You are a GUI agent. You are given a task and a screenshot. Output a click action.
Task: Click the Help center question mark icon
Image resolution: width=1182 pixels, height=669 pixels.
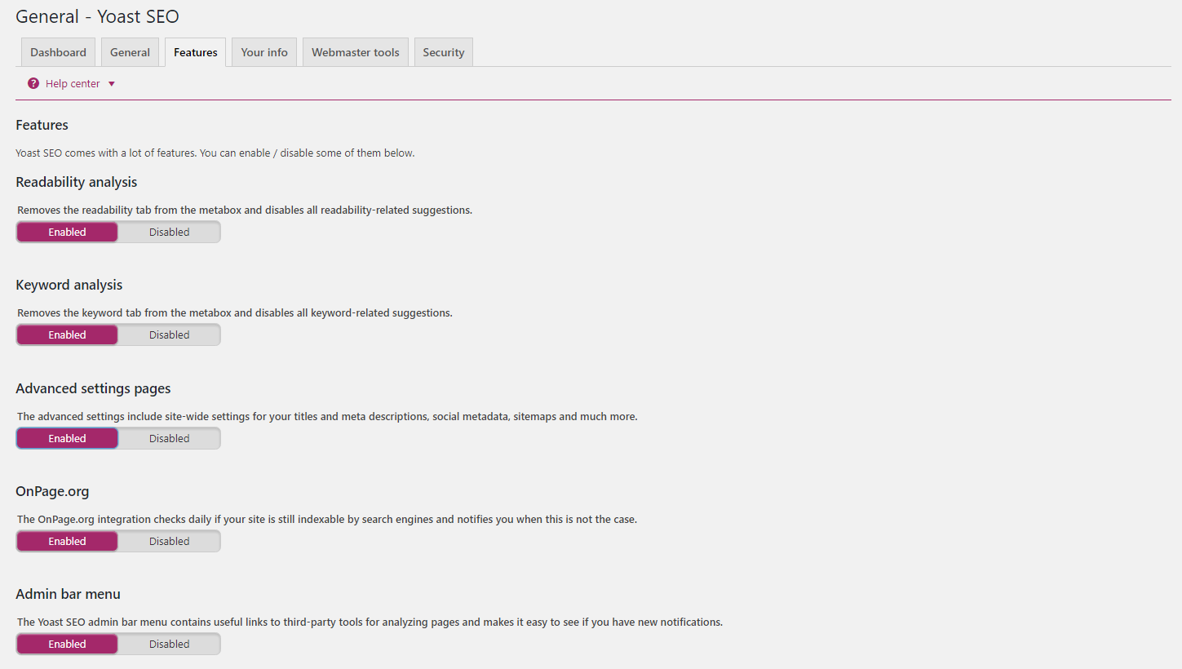click(x=33, y=83)
